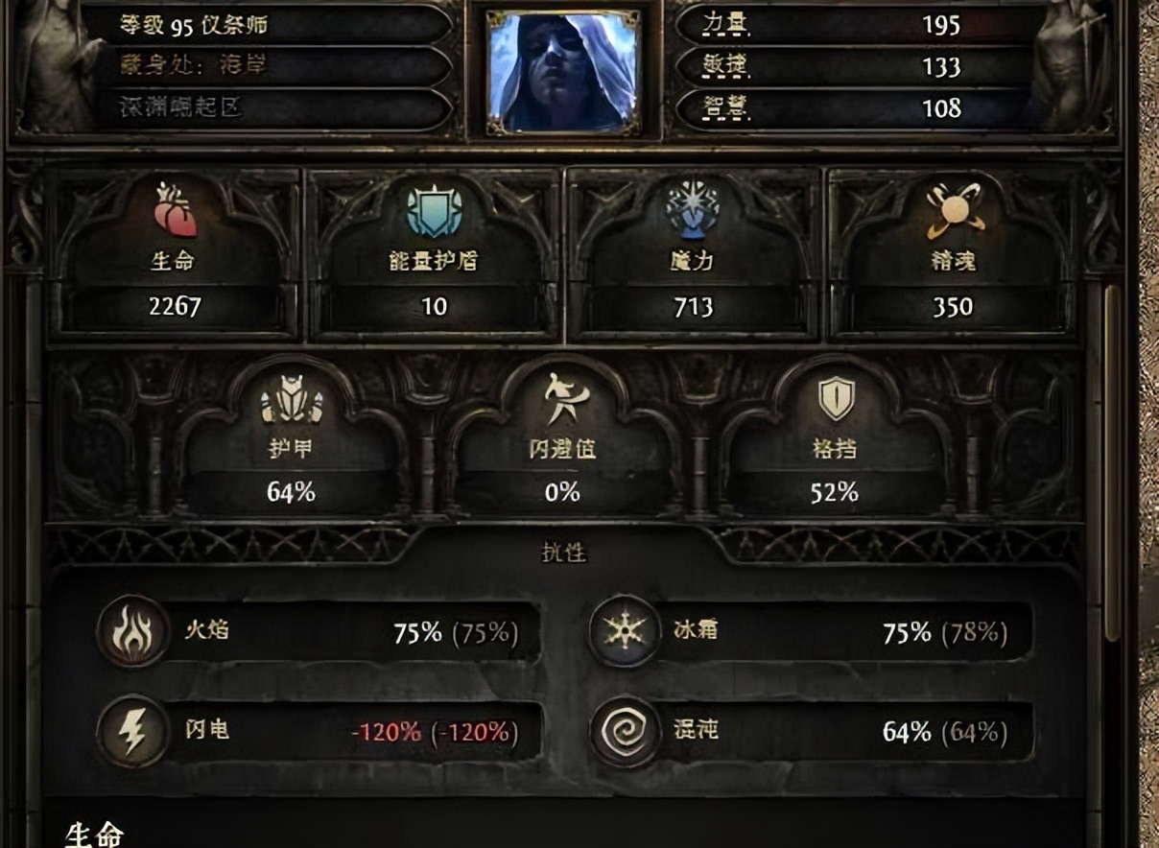Click the Energy Shield icon

435,211
